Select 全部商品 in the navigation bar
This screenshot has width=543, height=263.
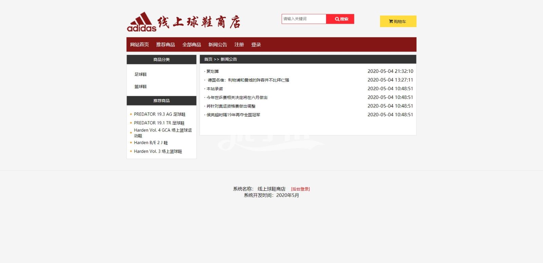point(191,45)
